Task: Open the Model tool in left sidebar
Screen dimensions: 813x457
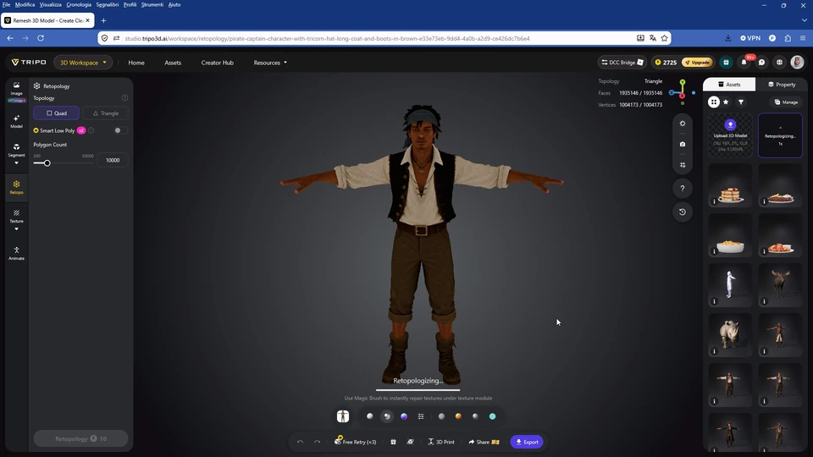Action: click(x=16, y=121)
